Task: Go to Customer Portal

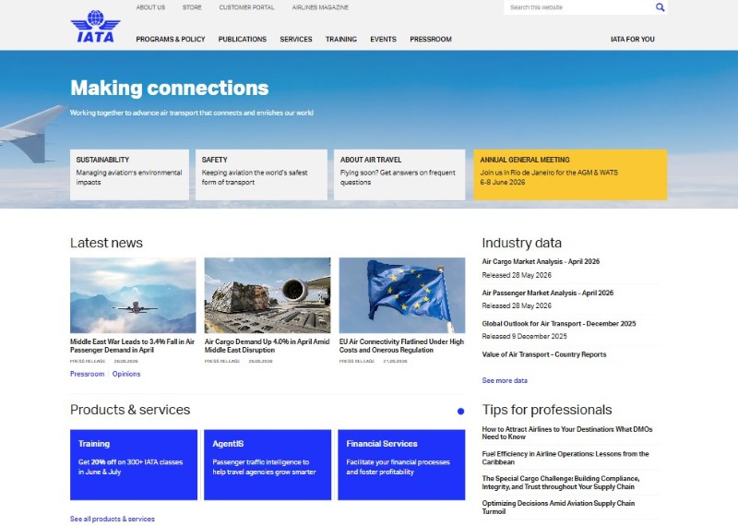Action: 246,7
